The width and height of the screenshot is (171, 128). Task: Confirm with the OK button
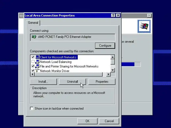(87, 121)
